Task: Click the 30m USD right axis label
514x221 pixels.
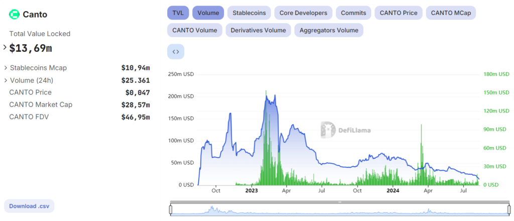Action: [x=495, y=166]
